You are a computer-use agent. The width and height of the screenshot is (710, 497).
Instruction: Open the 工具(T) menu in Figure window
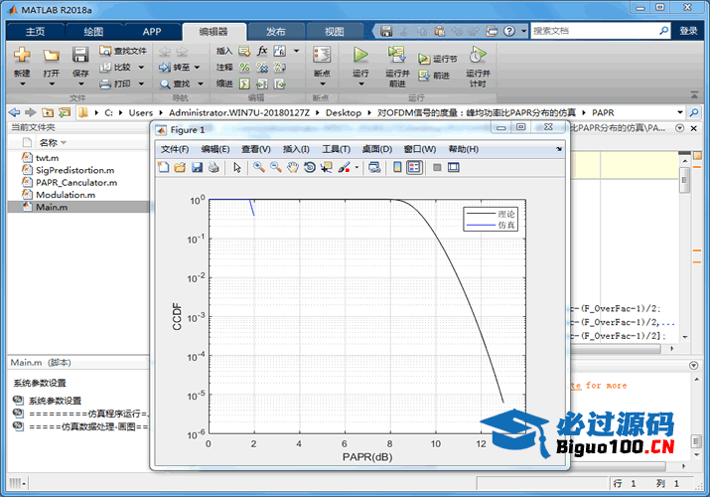(x=337, y=149)
